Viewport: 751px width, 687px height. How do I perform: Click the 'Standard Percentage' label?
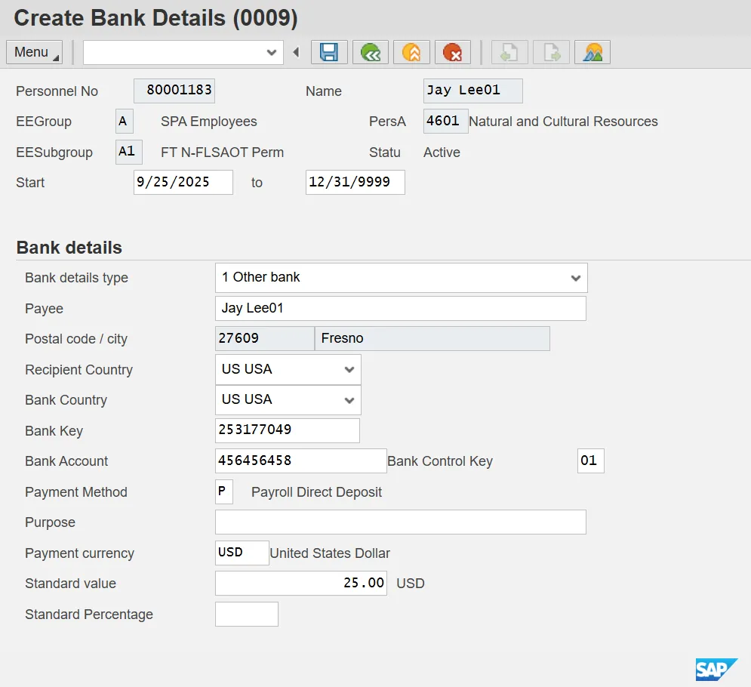pos(89,615)
